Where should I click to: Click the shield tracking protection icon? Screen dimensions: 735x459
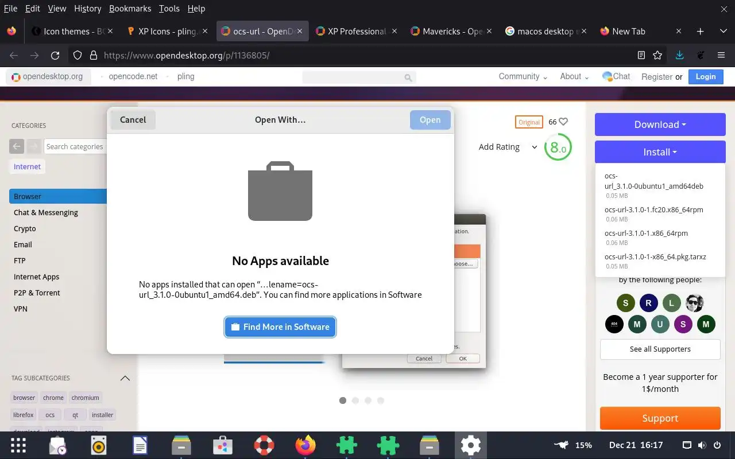point(78,56)
